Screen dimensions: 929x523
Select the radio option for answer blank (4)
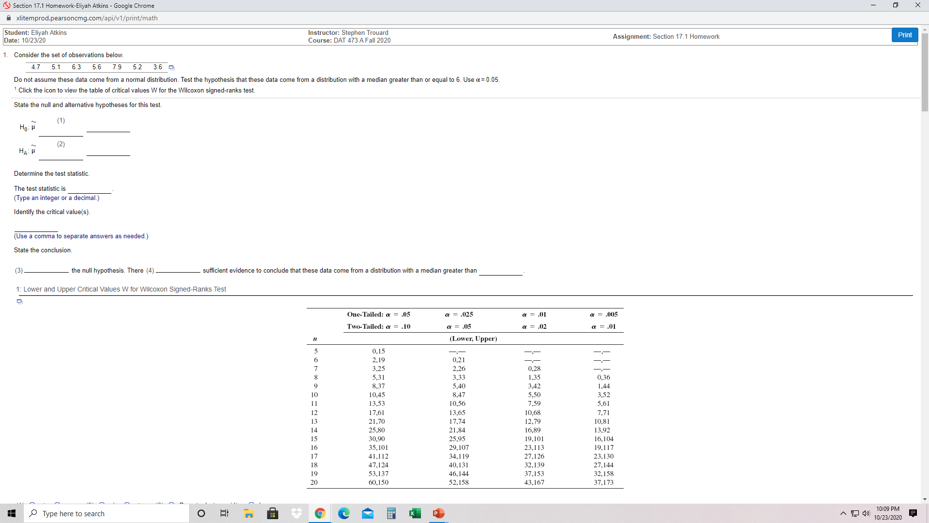click(x=251, y=503)
